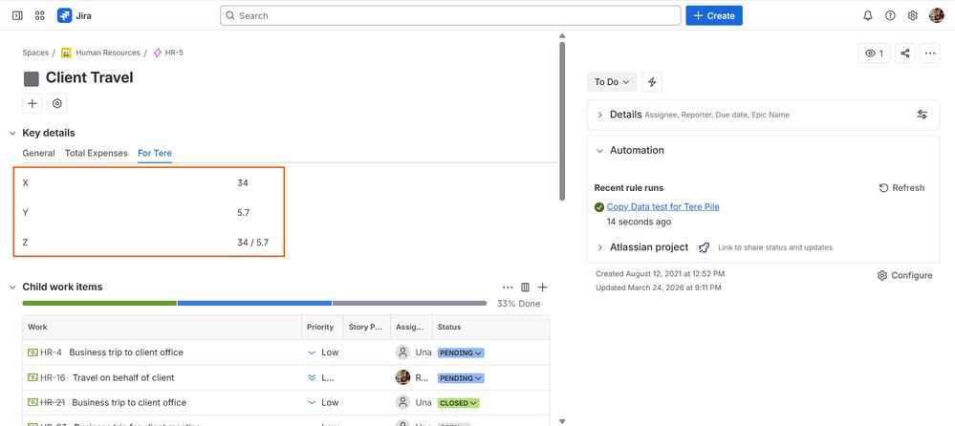Open the HR-5 breadcrumb link
The width and height of the screenshot is (955, 426).
[174, 53]
